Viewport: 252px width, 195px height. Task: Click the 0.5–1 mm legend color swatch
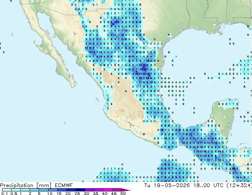16,190
